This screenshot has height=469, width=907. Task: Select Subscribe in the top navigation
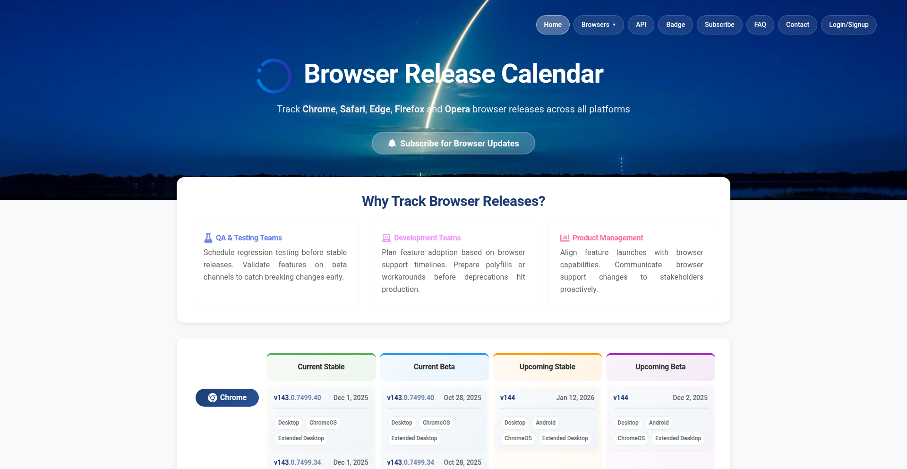coord(719,25)
